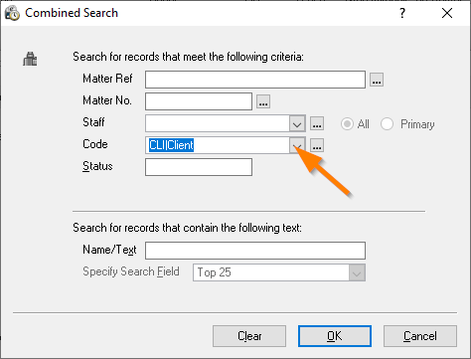Confirm search with the OK button
The height and width of the screenshot is (359, 471).
(335, 336)
